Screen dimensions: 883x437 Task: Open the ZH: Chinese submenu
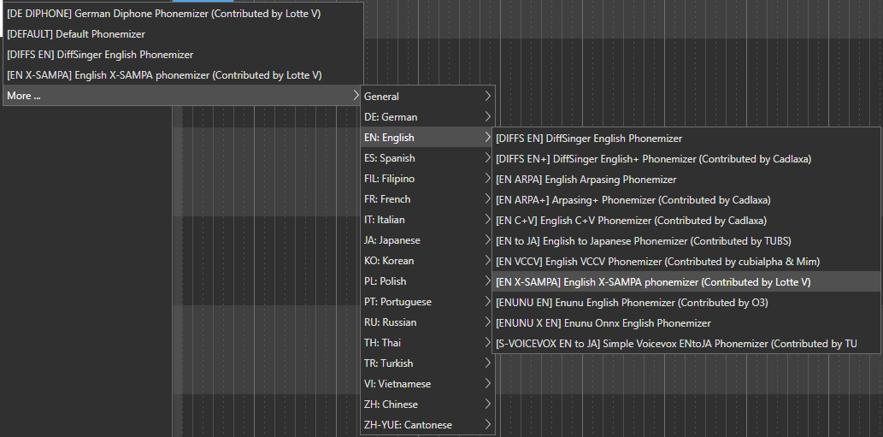[427, 405]
